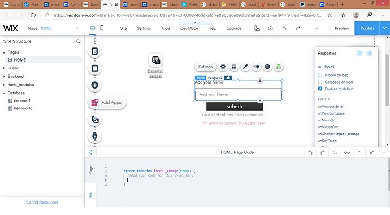This screenshot has height=215, width=390.
Task: Open code editor help question mark
Action: (x=359, y=152)
